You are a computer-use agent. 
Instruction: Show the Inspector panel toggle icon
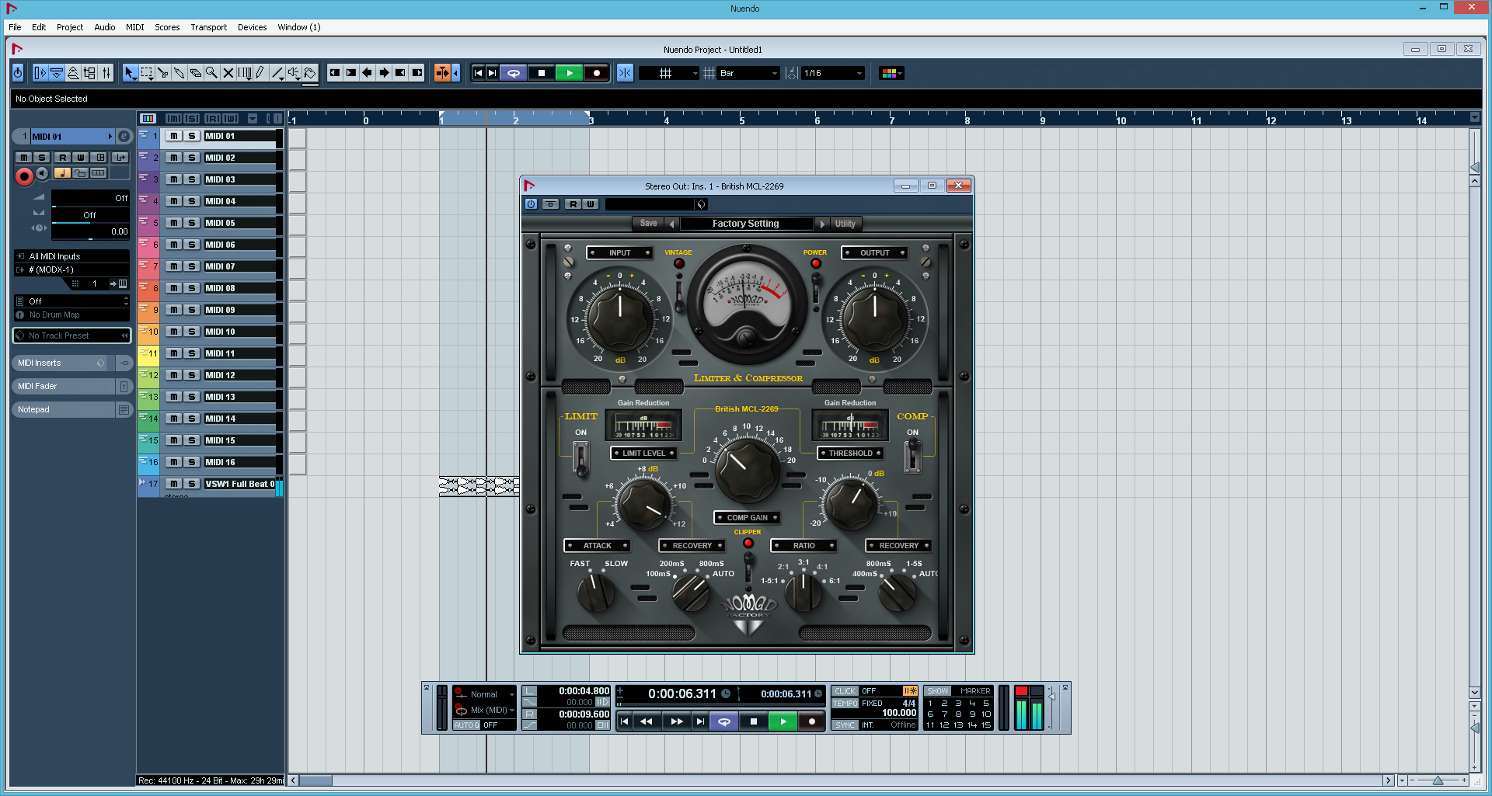tap(40, 73)
